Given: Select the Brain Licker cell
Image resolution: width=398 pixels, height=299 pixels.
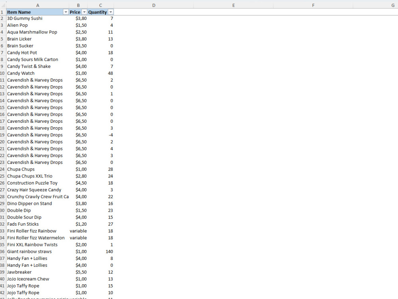Looking at the screenshot, I should [x=37, y=39].
